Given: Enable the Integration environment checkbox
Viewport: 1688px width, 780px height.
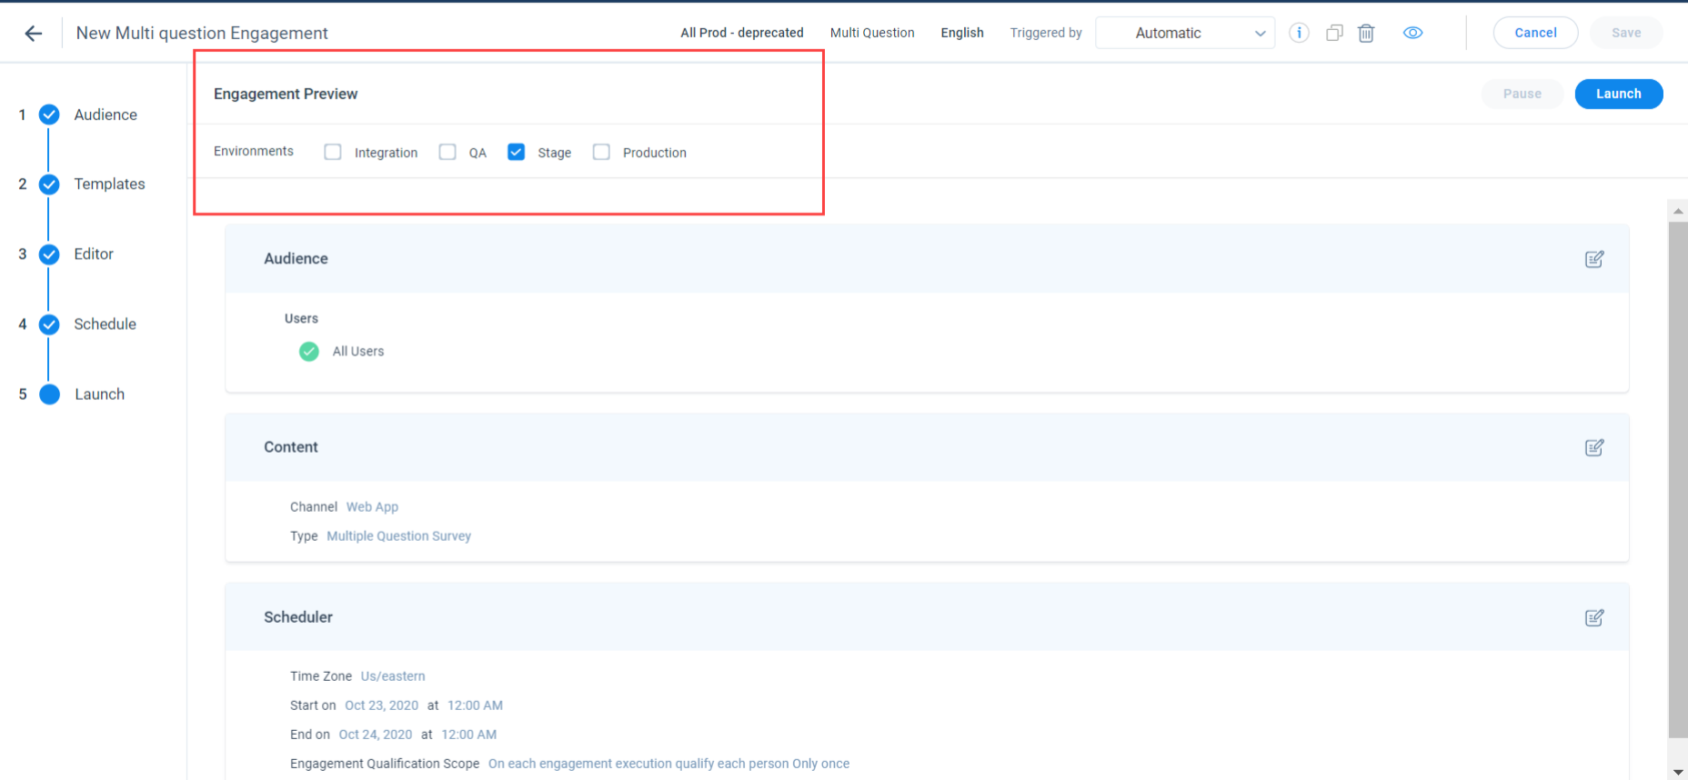Looking at the screenshot, I should (x=333, y=152).
